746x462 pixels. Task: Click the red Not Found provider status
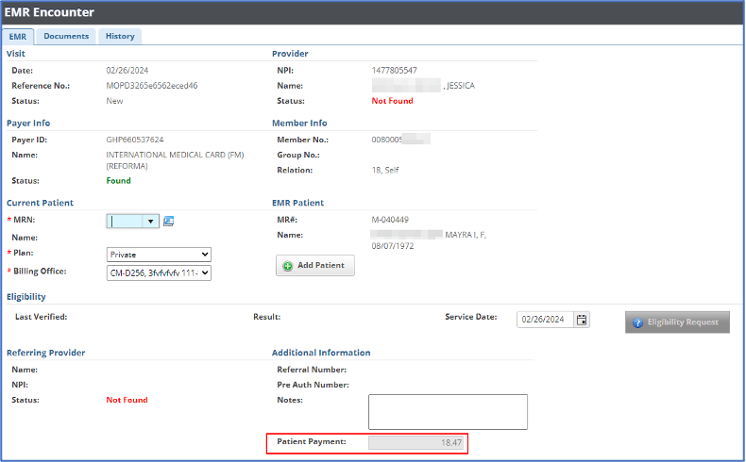click(x=393, y=101)
